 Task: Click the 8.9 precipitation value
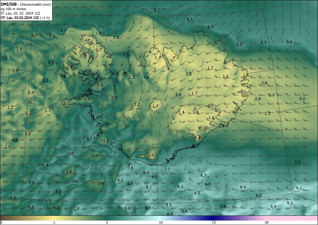(243, 187)
